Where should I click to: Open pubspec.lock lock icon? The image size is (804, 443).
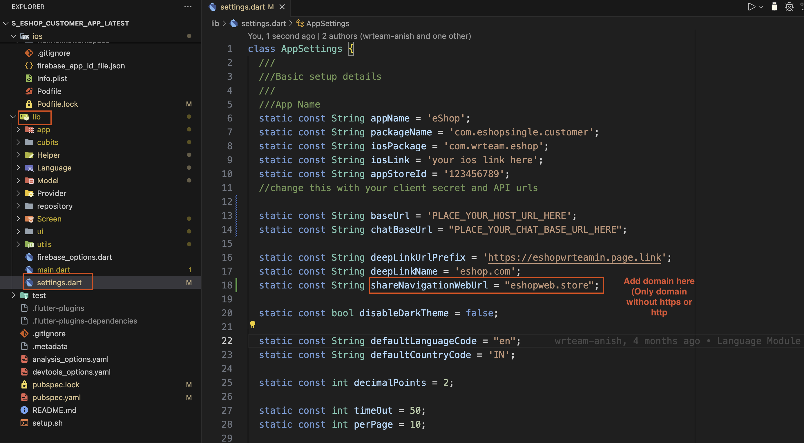coord(24,385)
